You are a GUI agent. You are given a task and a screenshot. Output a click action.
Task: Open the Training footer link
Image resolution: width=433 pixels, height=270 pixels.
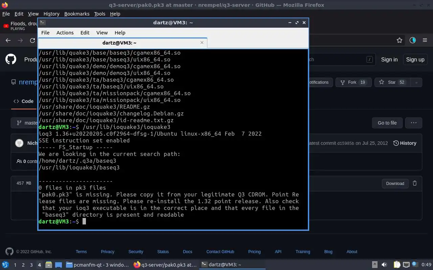[x=303, y=252]
